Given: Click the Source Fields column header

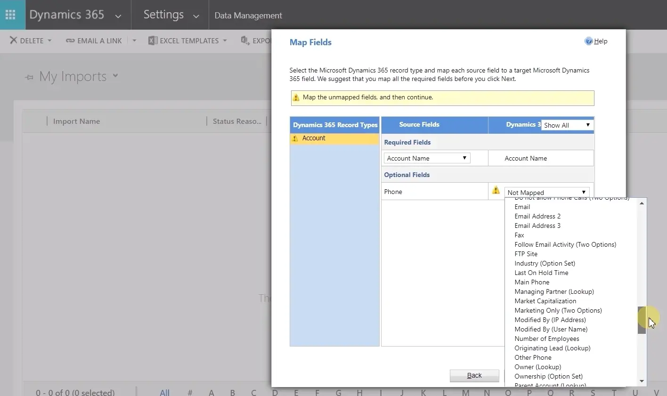Looking at the screenshot, I should (419, 125).
